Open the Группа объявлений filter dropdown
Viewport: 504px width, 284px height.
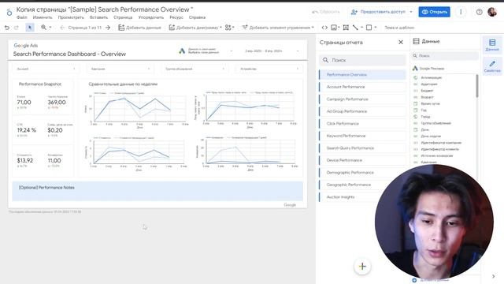[x=195, y=69]
